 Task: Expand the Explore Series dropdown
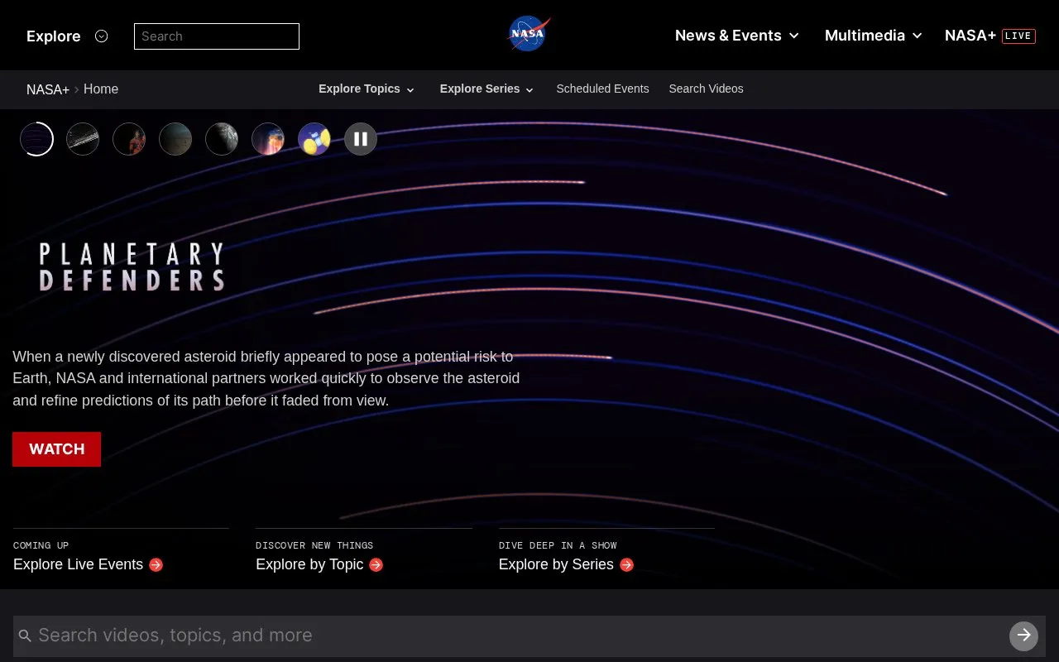click(487, 89)
